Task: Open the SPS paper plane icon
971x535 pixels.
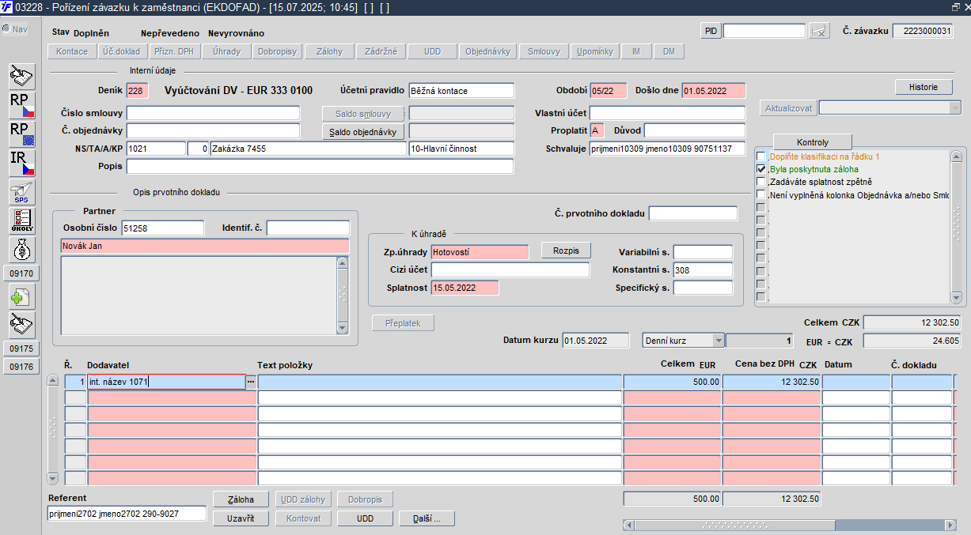Action: (22, 192)
